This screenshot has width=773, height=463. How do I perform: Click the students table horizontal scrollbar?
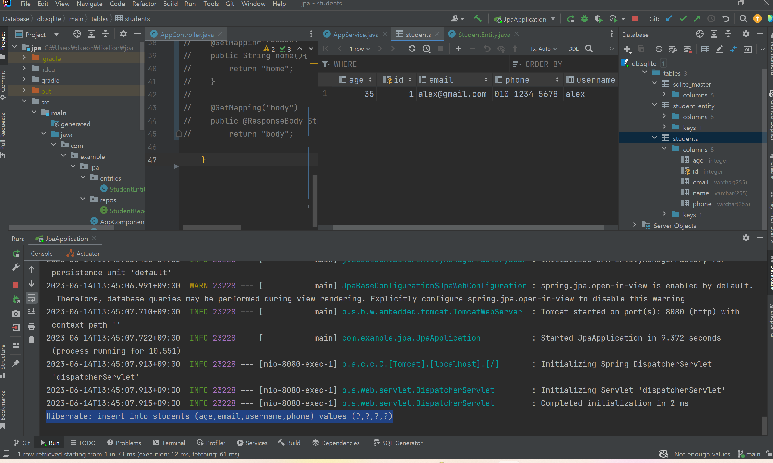click(468, 227)
